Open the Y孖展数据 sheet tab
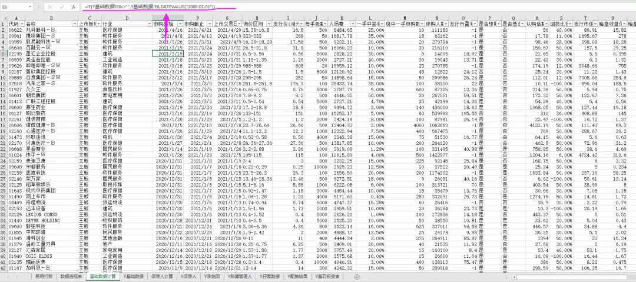Viewport: 636px width, 282px height. click(x=270, y=277)
